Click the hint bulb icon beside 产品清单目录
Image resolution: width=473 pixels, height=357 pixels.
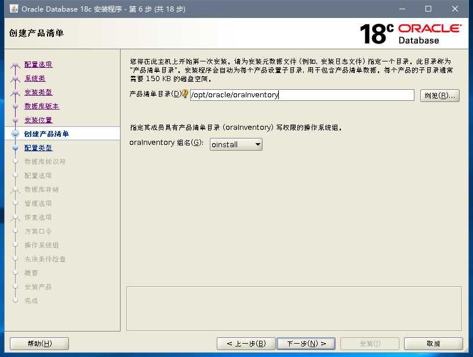[x=185, y=94]
